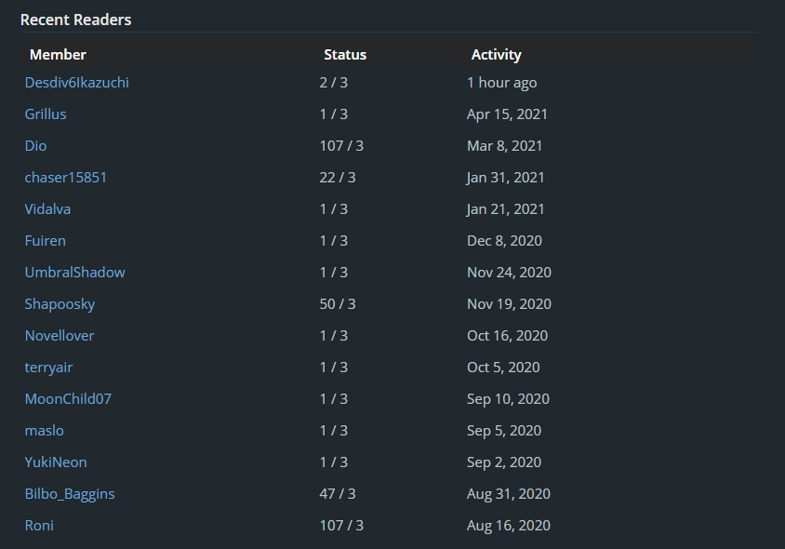View the Shapoosky member profile

tap(60, 304)
